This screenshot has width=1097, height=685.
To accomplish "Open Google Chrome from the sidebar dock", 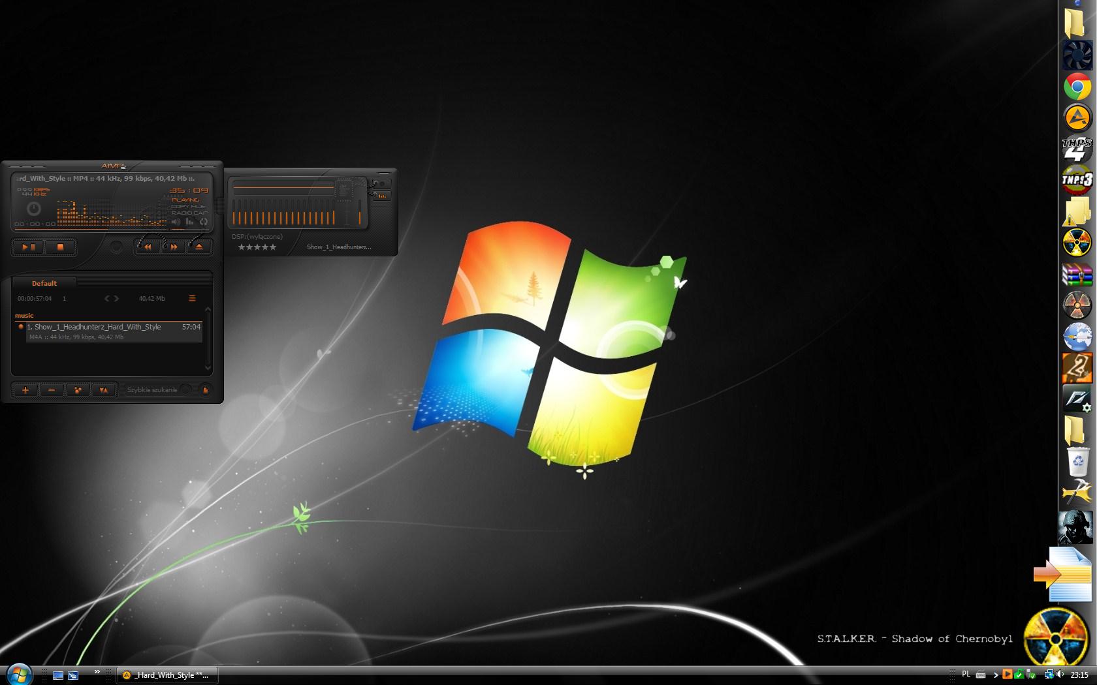I will (x=1077, y=87).
